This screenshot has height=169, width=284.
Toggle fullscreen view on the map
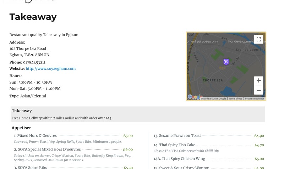click(258, 39)
